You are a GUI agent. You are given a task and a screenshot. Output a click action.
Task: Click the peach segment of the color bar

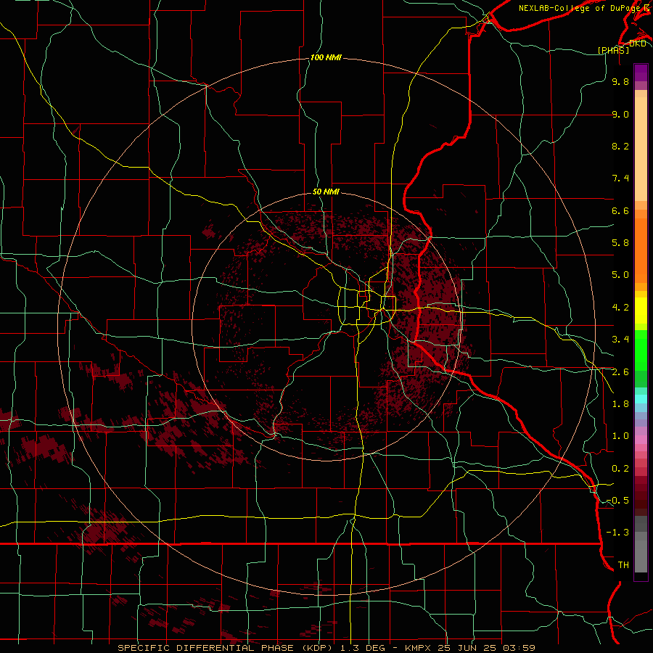(641, 149)
